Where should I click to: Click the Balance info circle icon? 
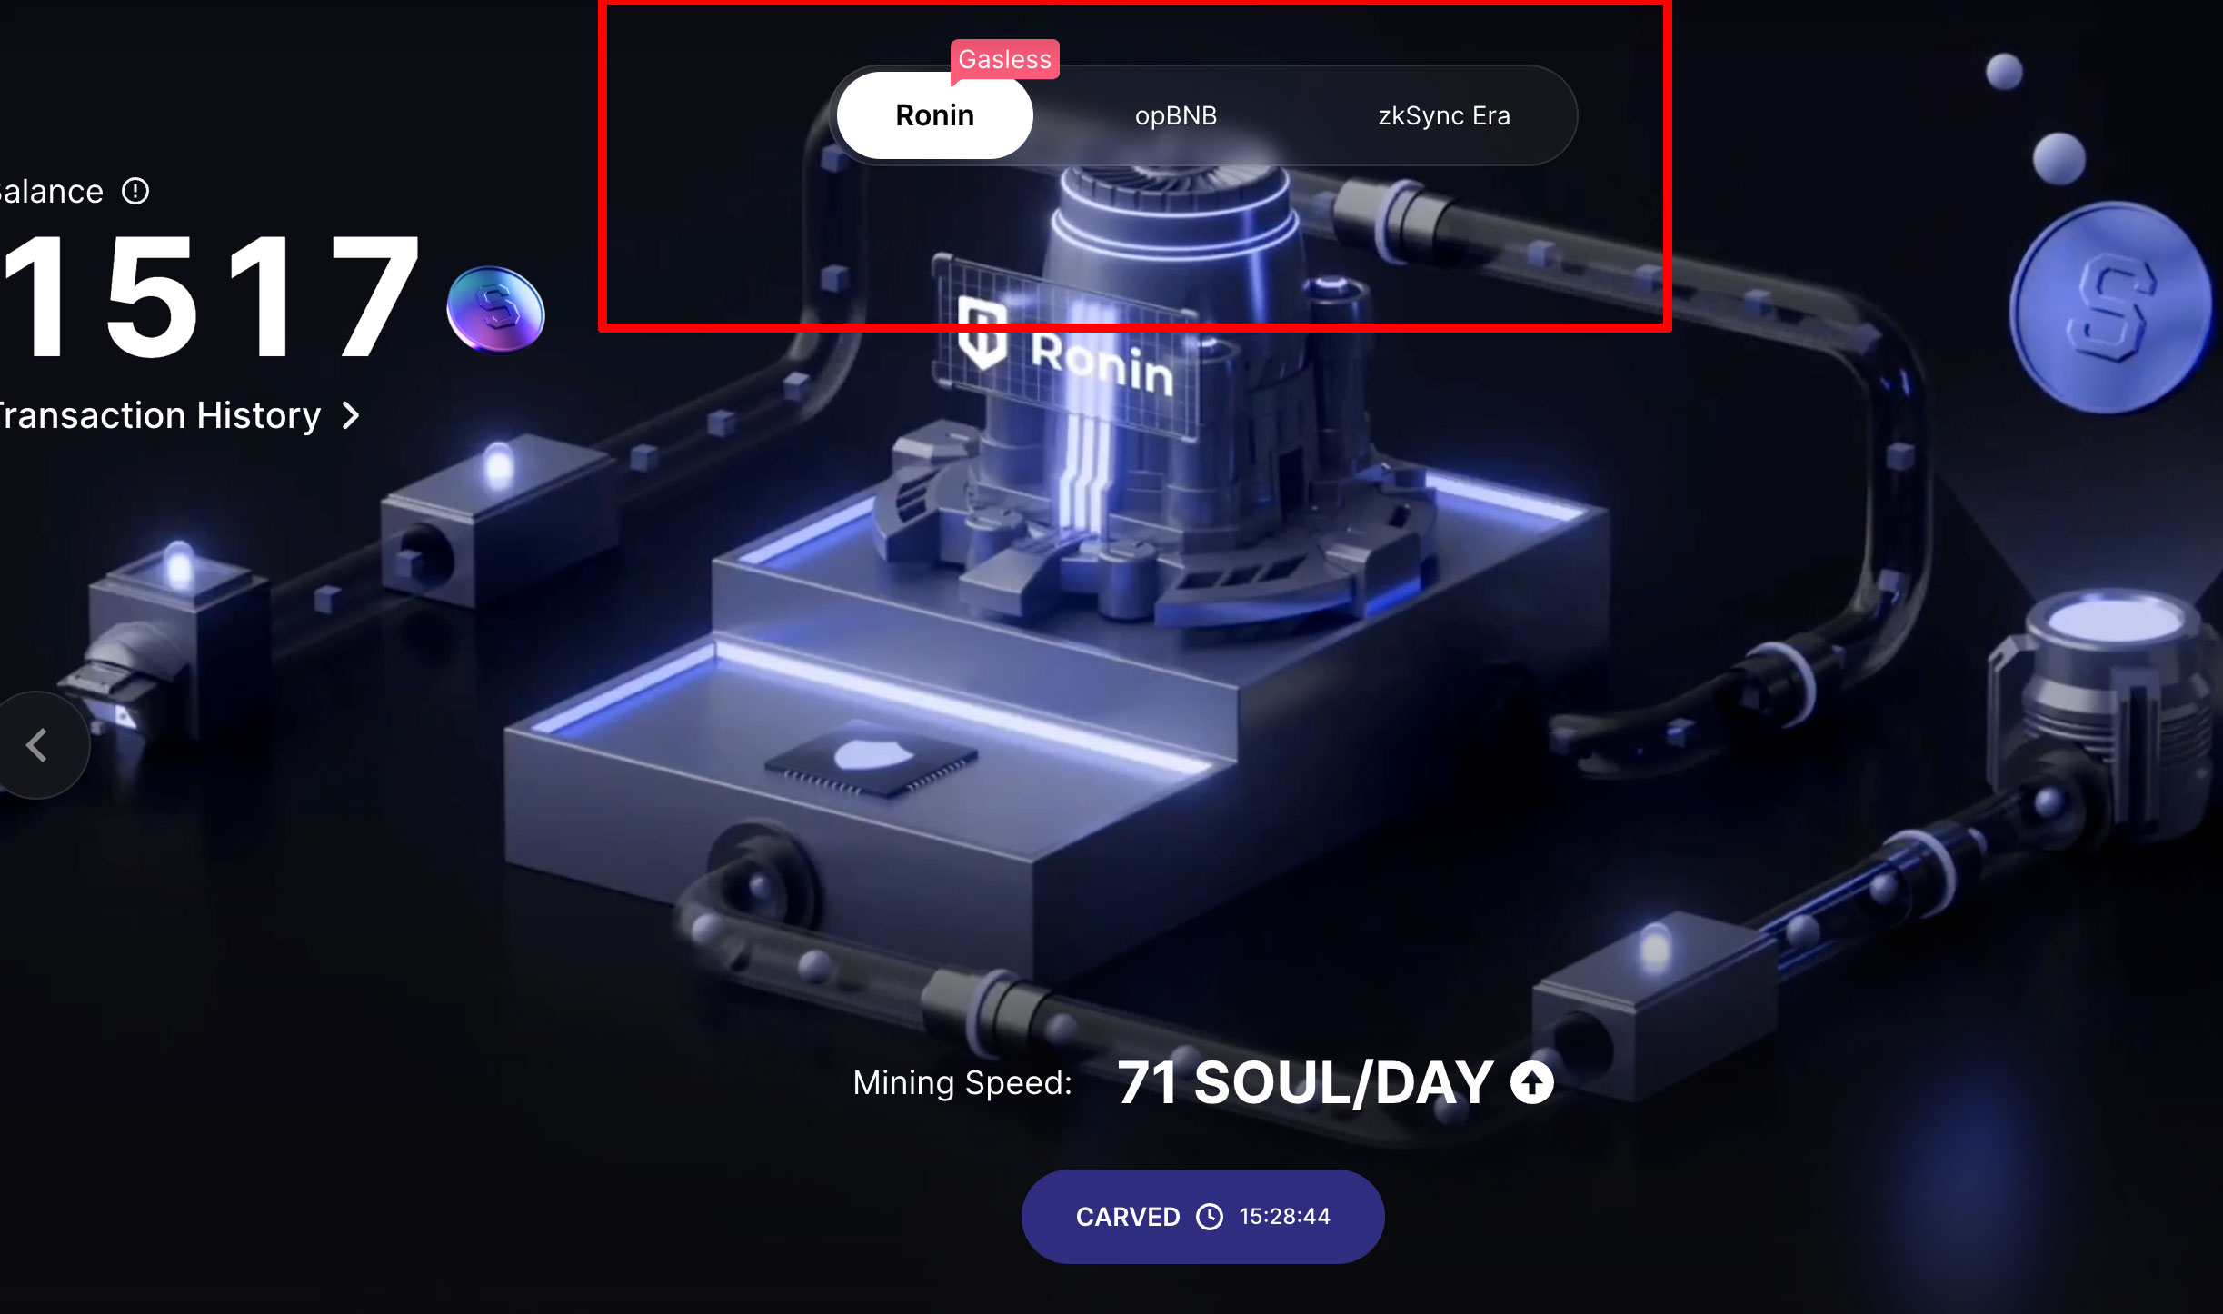point(135,191)
